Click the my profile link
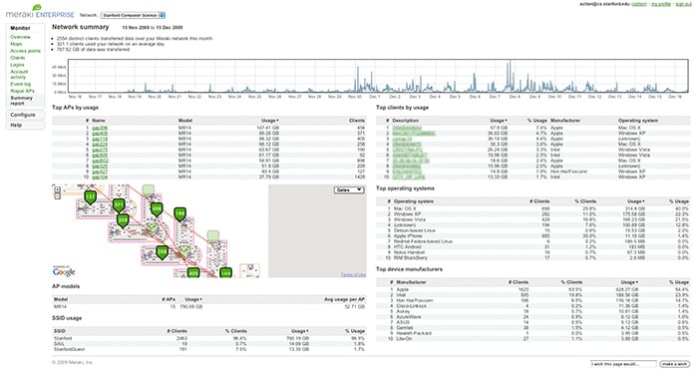 pos(661,4)
